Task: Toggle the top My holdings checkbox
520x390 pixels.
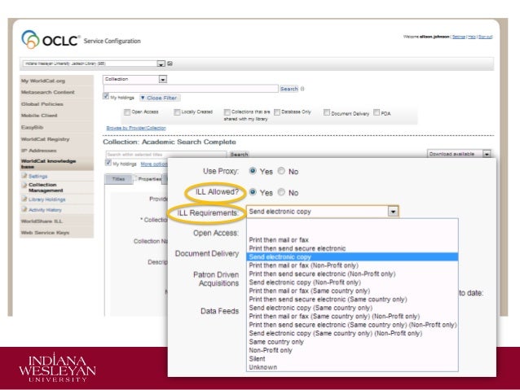Action: tap(106, 96)
